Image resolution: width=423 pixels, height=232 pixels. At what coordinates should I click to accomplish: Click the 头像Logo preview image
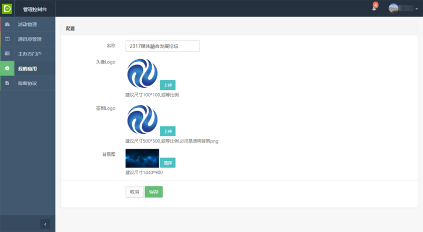(x=142, y=73)
